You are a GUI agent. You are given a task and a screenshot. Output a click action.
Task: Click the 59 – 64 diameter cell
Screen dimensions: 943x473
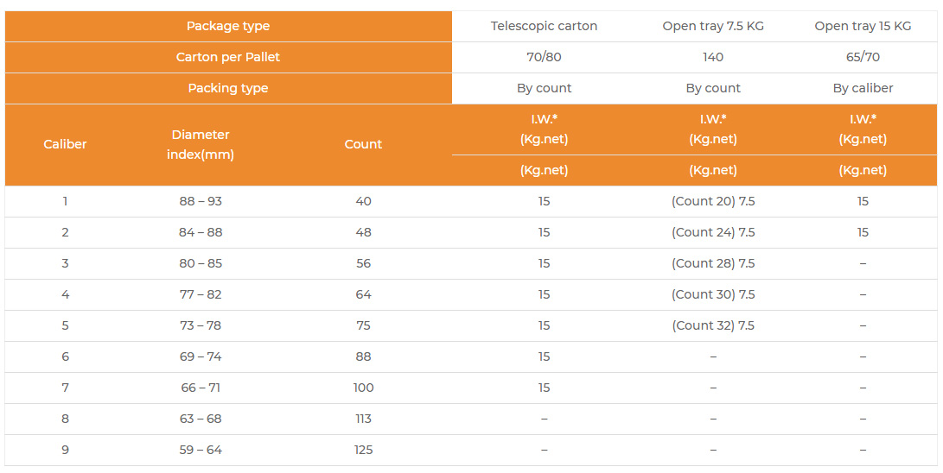(201, 450)
